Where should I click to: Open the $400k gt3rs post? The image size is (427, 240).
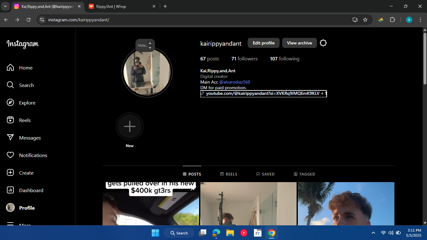151,204
